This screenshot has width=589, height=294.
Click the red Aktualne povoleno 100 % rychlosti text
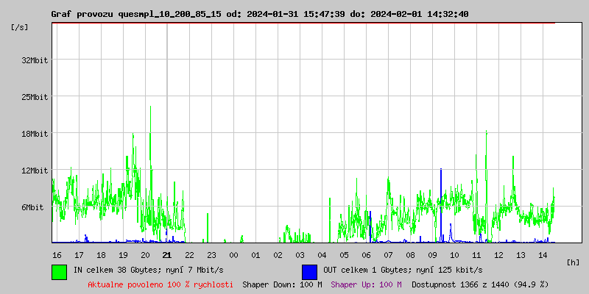pos(161,284)
